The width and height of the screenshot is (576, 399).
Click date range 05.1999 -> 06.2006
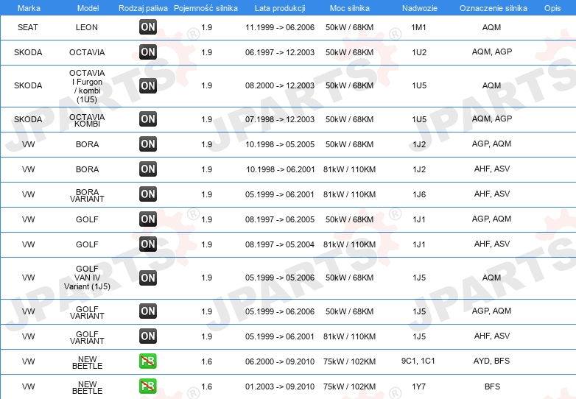tap(280, 311)
